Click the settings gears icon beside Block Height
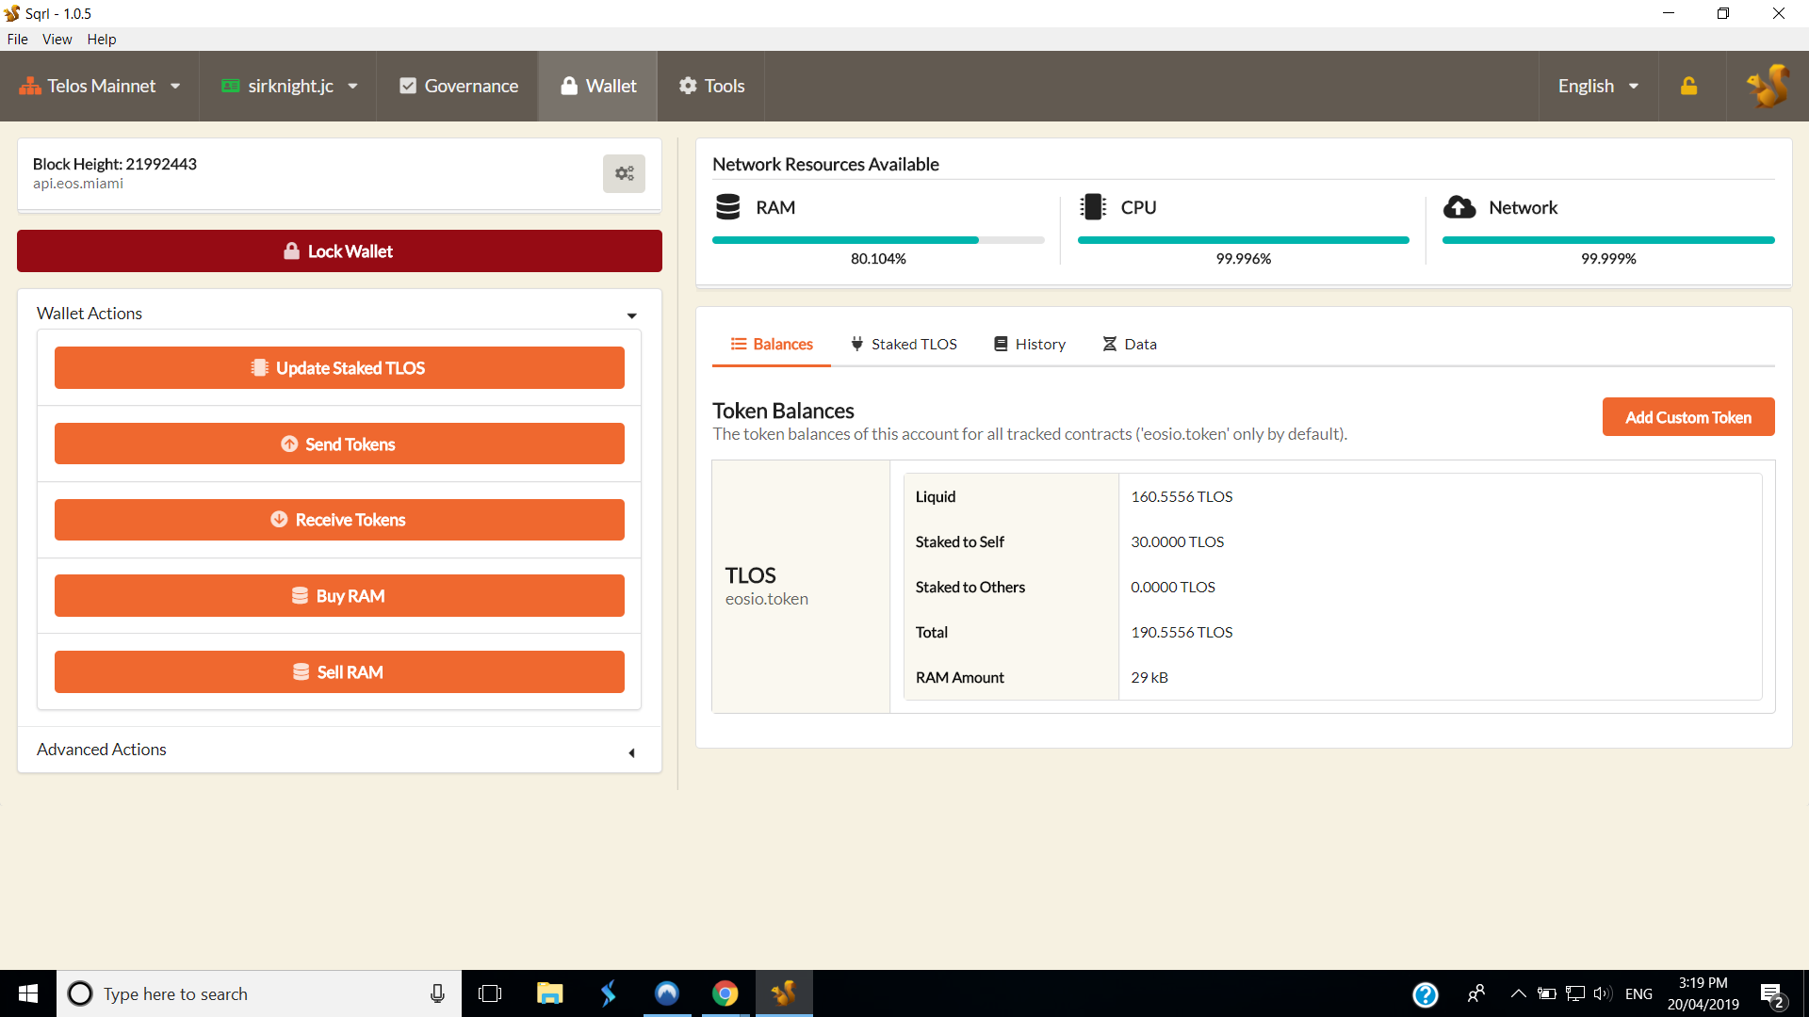 pos(624,173)
